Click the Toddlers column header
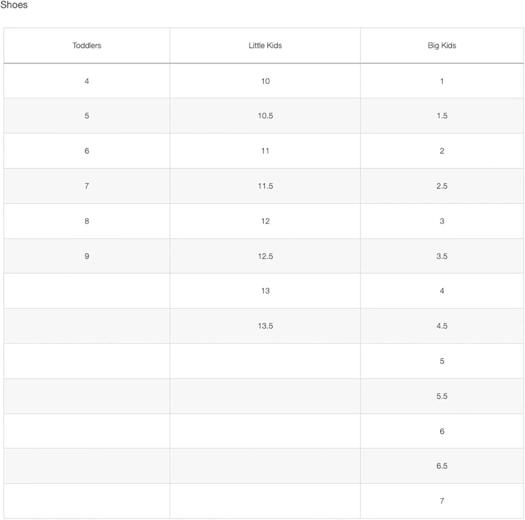Viewport: 525px width, 520px height. point(87,45)
